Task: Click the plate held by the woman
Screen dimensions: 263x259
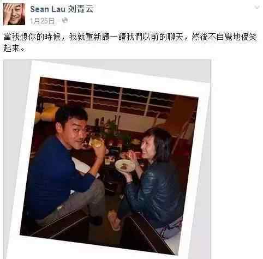Action: coord(125,166)
